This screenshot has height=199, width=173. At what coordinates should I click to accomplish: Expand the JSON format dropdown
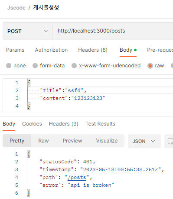pyautogui.click(x=144, y=141)
